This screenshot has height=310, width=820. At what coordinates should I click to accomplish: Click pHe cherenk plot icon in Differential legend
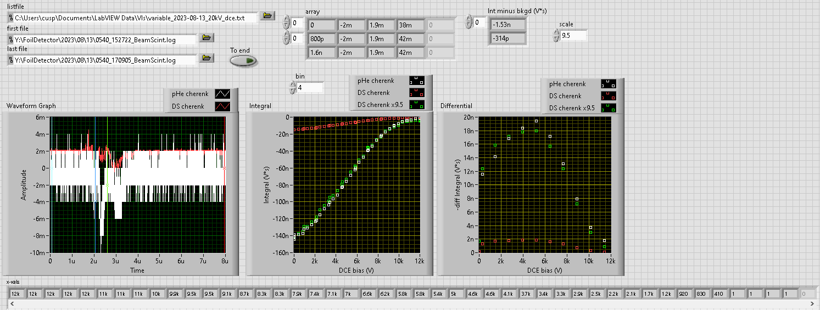[x=608, y=84]
